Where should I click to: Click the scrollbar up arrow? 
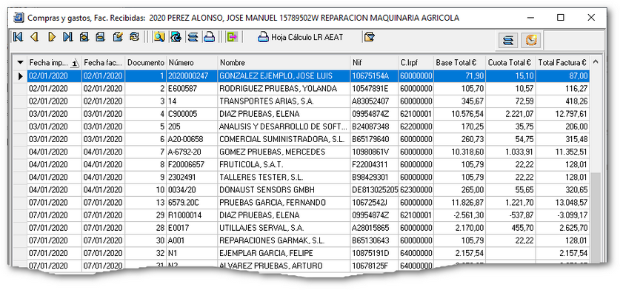596,61
